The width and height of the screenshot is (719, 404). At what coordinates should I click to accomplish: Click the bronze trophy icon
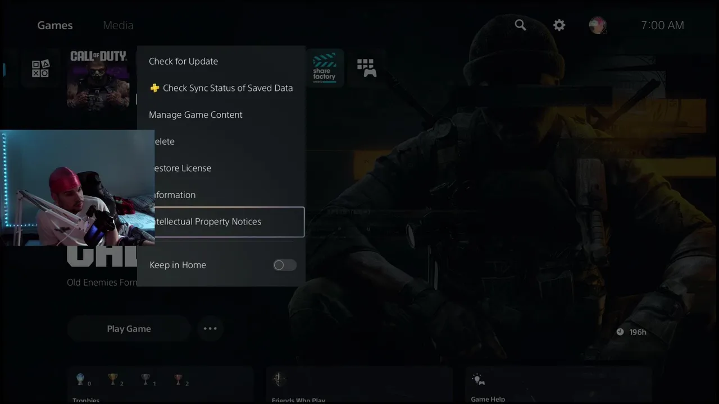click(178, 379)
